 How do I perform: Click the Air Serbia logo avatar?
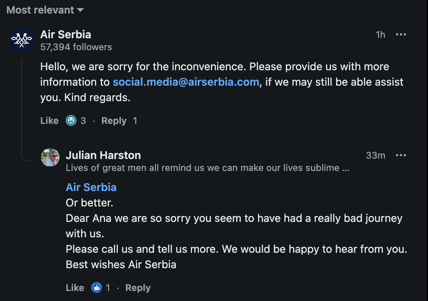22,40
